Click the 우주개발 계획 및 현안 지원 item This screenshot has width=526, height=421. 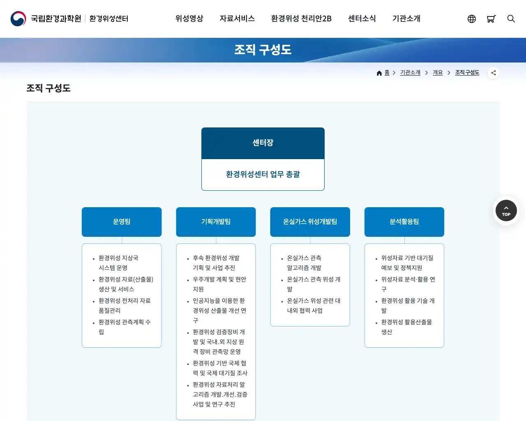click(x=219, y=285)
